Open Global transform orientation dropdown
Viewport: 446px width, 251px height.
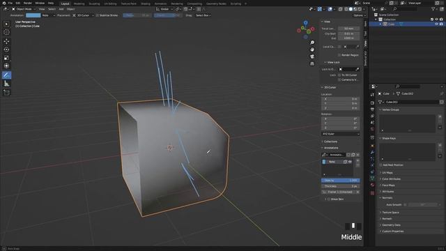point(164,9)
